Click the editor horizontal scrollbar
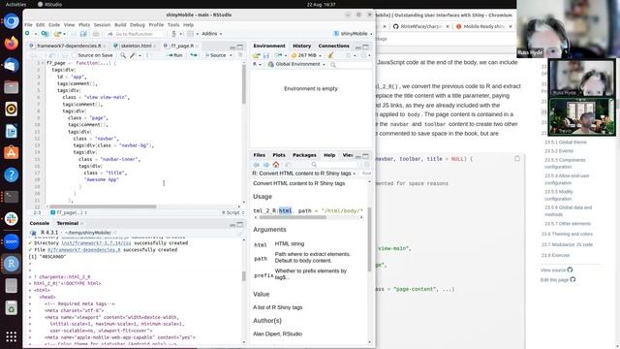 tap(103, 206)
